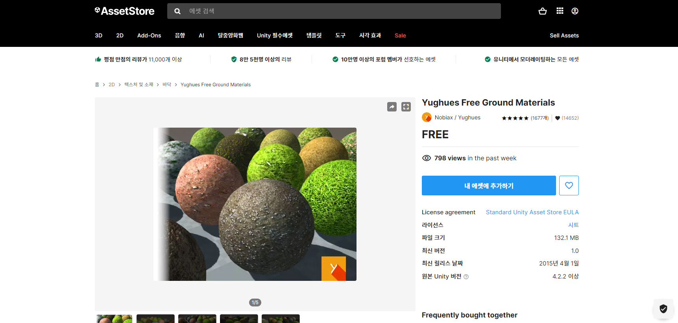Open the 템플릿 templates menu
678x323 pixels.
click(314, 35)
